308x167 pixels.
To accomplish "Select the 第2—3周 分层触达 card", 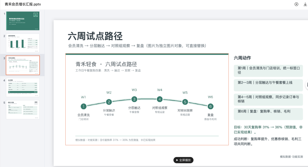I will pyautogui.click(x=268, y=85).
